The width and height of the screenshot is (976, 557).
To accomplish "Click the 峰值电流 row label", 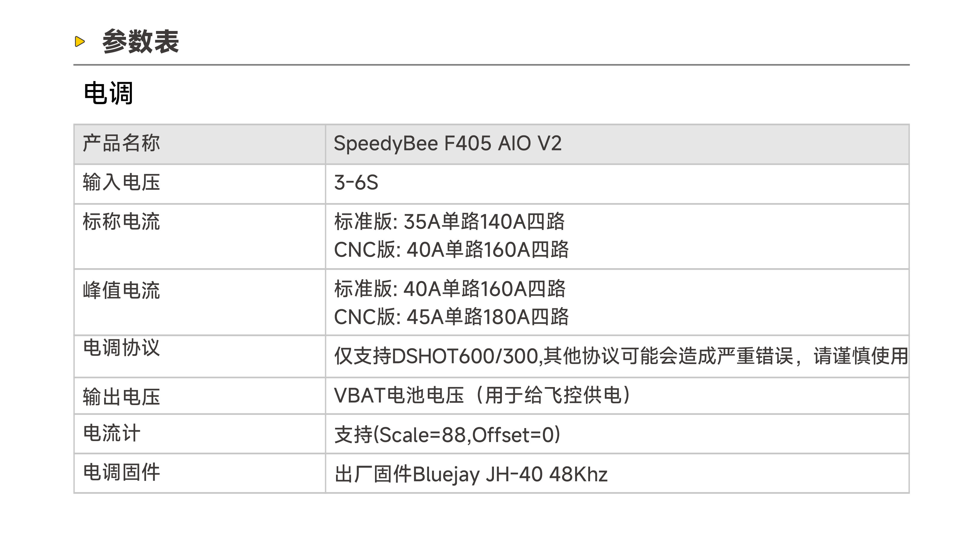I will point(121,290).
